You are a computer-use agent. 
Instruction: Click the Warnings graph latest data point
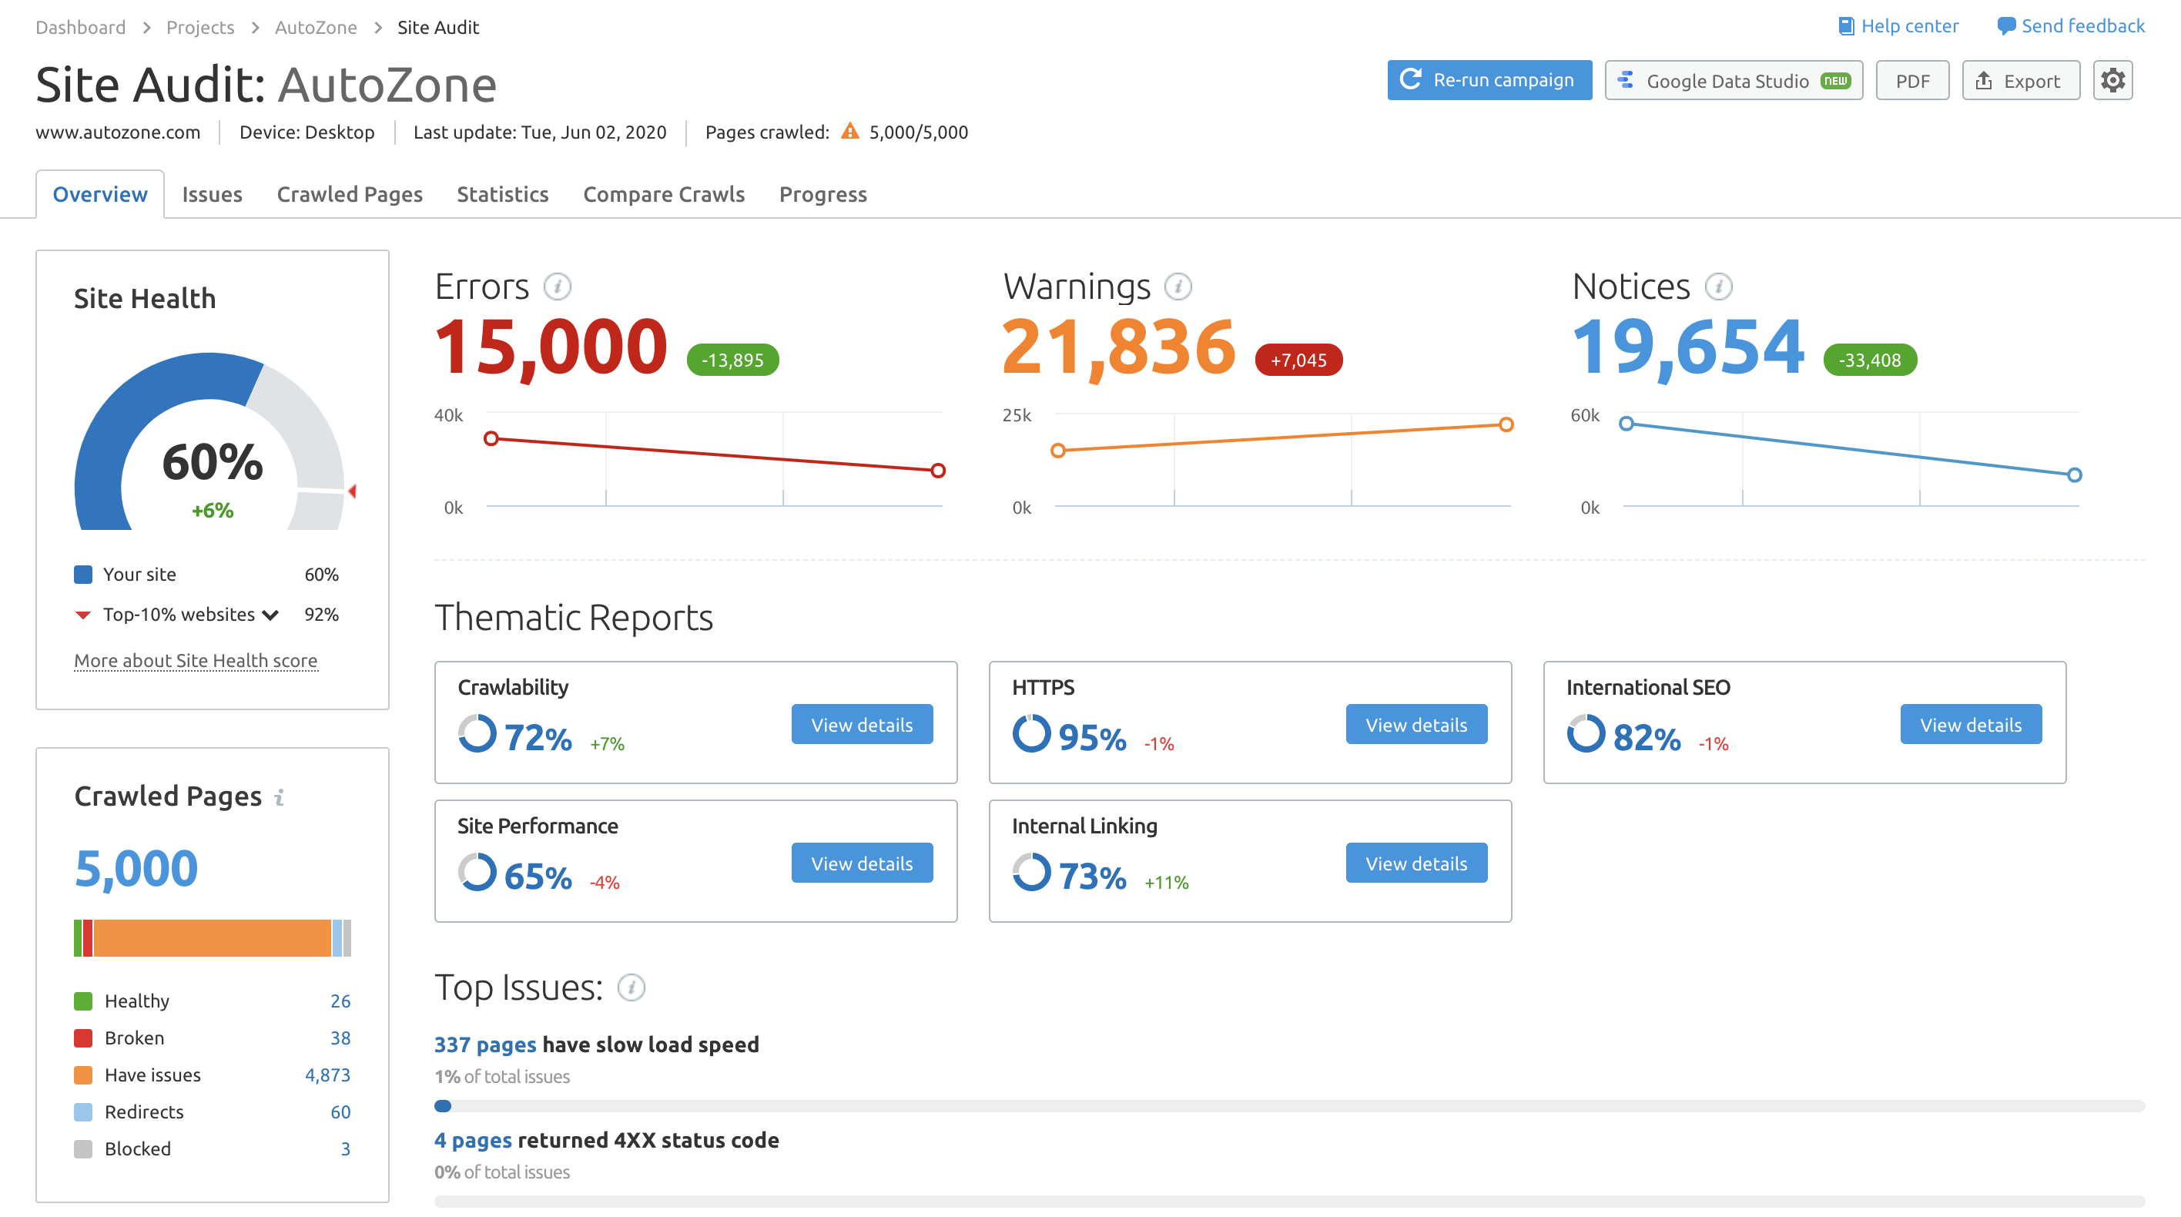[x=1506, y=425]
